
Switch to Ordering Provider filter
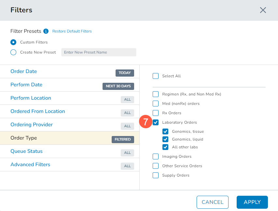point(32,125)
